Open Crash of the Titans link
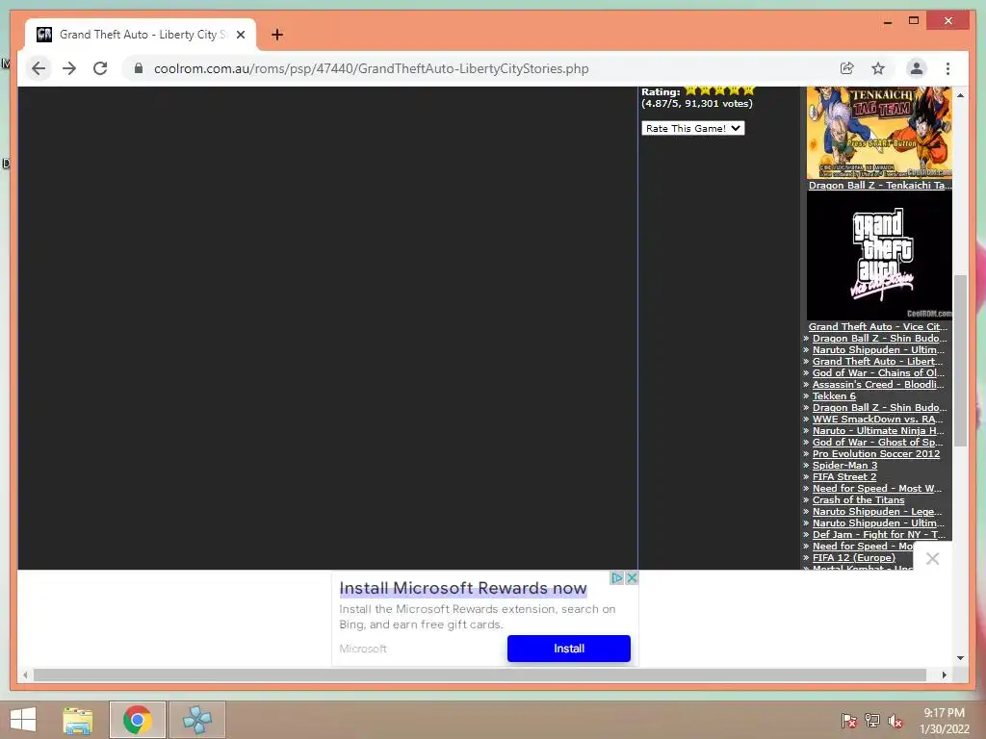Viewport: 986px width, 739px height. click(x=858, y=500)
